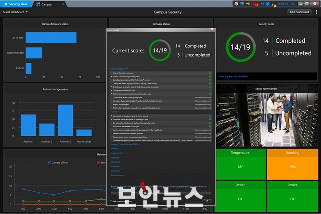Click the Archiver 3 storage bar
This screenshot has width=321, height=214.
[65, 120]
